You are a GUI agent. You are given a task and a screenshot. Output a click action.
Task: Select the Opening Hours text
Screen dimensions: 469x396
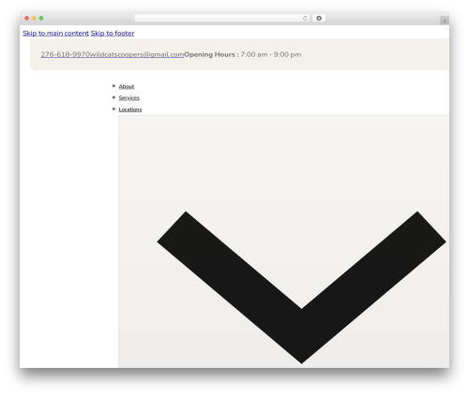[211, 54]
